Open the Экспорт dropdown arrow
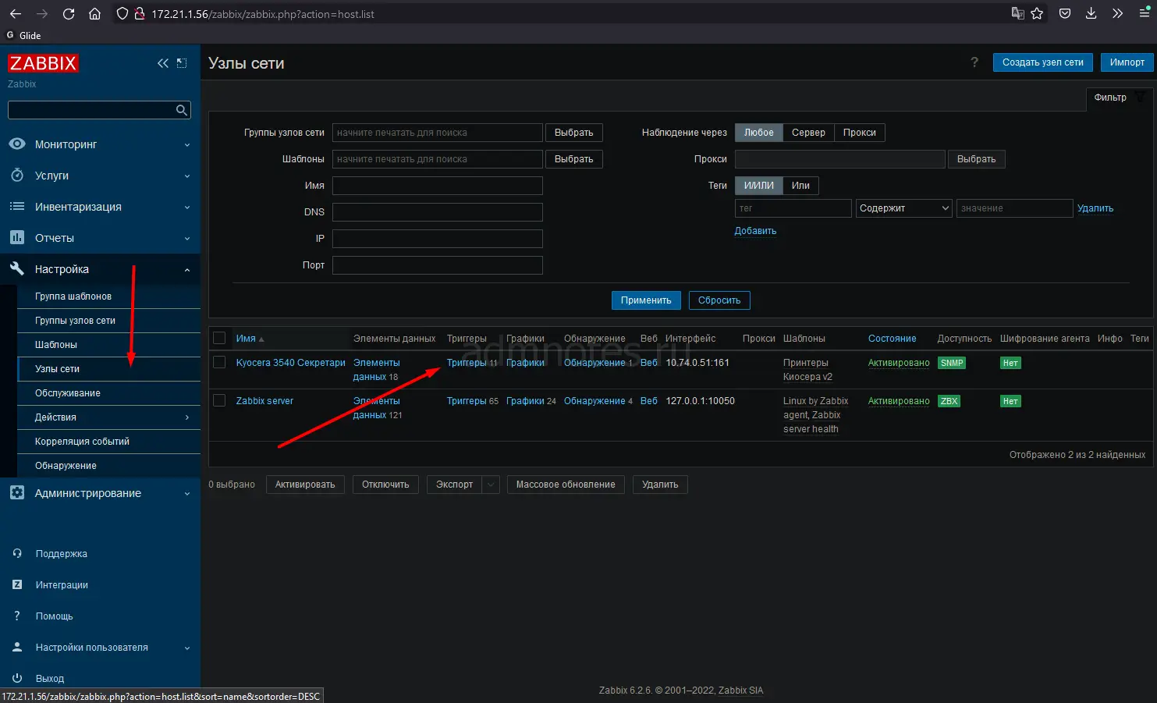Screen dimensions: 1157x703 pos(491,485)
